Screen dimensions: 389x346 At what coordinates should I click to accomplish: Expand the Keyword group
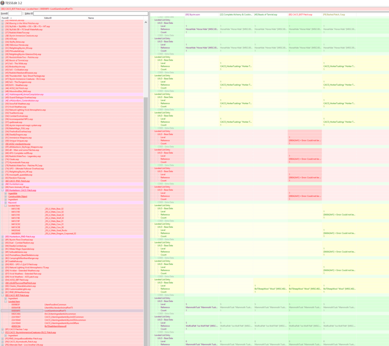coord(6,203)
